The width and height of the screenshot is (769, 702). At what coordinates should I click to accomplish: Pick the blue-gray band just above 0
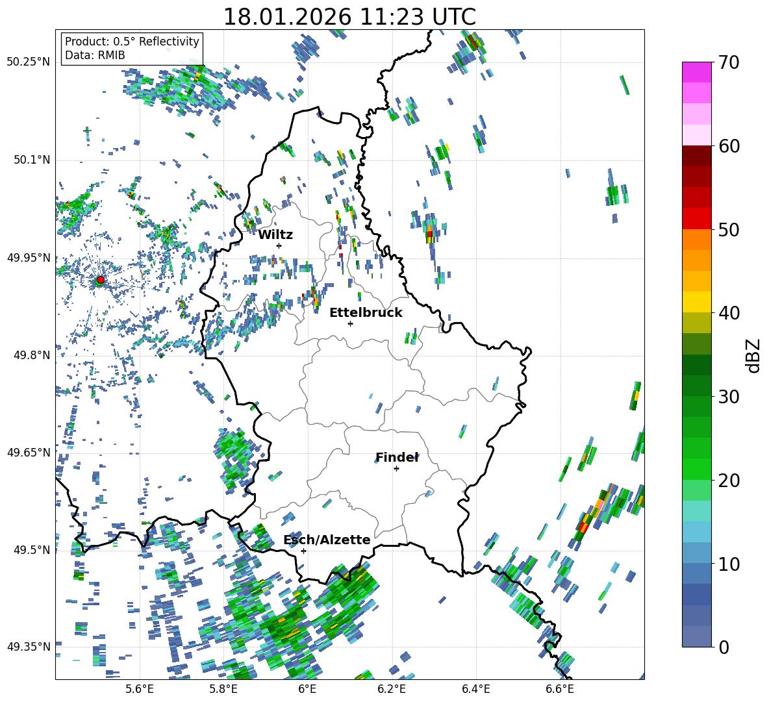click(x=696, y=636)
